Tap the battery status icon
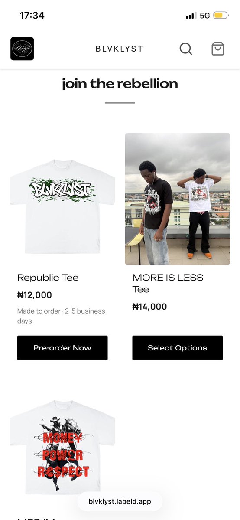The width and height of the screenshot is (240, 520). tap(221, 15)
